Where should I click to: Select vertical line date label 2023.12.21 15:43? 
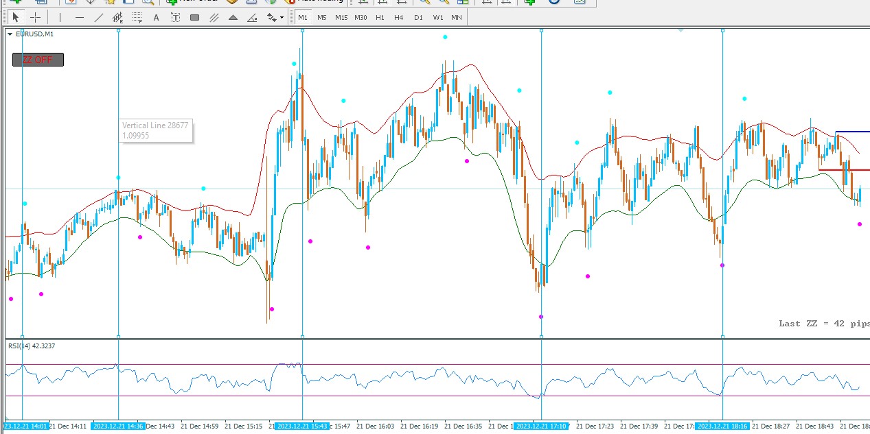(x=303, y=426)
